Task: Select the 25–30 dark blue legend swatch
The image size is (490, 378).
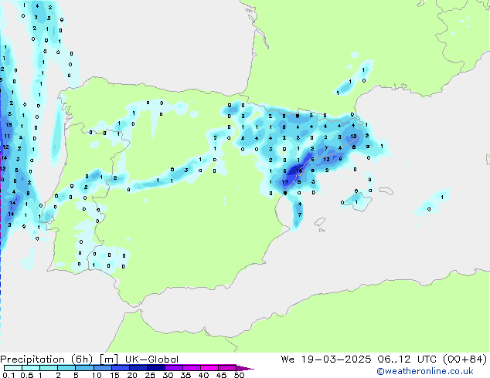Action: pyautogui.click(x=156, y=368)
